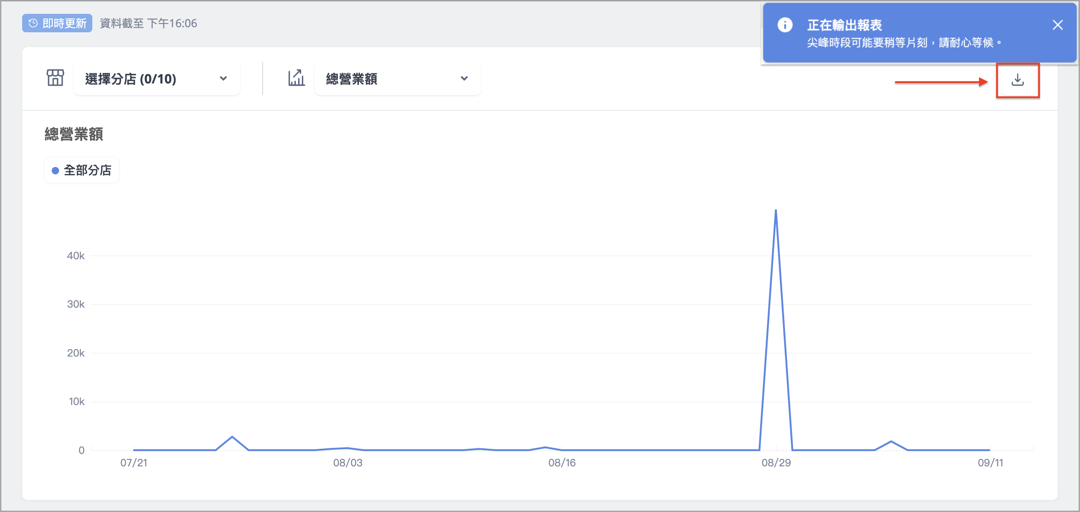Click the 總營業額 chart title
The height and width of the screenshot is (512, 1080).
[74, 134]
